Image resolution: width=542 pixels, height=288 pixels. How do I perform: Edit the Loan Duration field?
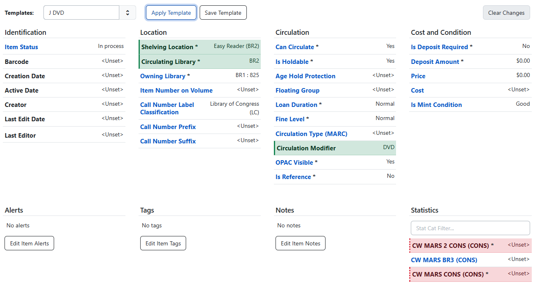point(296,104)
